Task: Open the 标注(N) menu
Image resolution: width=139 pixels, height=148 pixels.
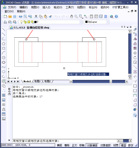Action: click(x=93, y=7)
